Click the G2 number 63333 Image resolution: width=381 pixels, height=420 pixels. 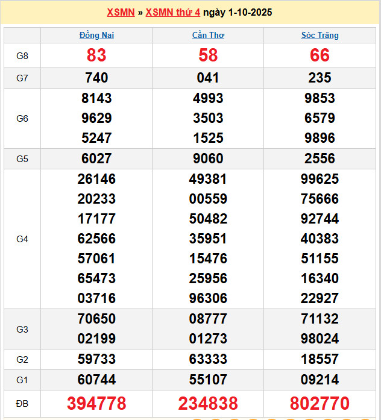(x=208, y=359)
